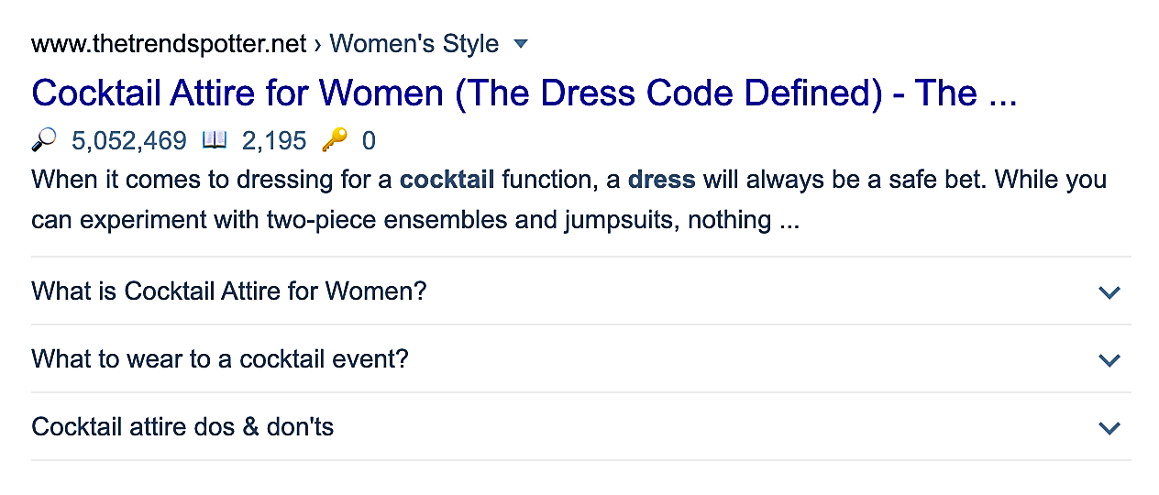Open the 'Cocktail Attire for Women' result title

coord(524,93)
